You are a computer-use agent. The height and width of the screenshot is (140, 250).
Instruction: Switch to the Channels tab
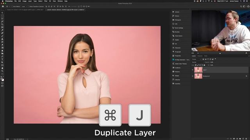[x=200, y=56]
